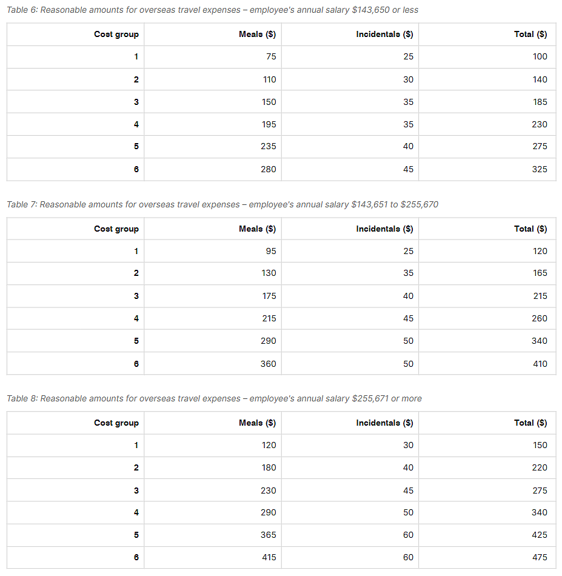The width and height of the screenshot is (562, 576).
Task: Click the total value 185 in Table 6
Action: (540, 102)
